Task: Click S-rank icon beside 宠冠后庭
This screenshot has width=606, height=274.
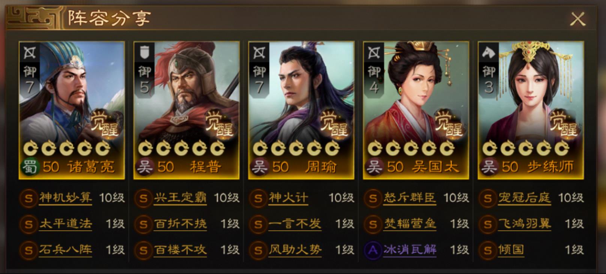Action: point(487,198)
